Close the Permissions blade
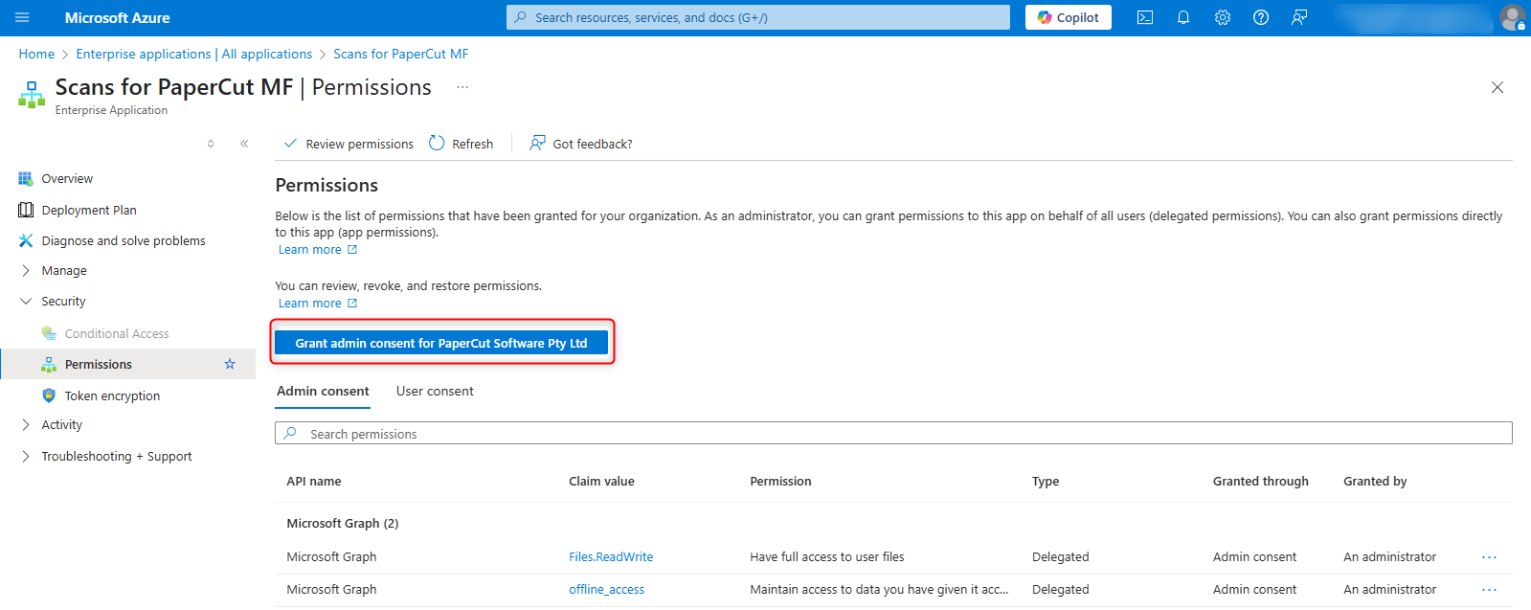1531x610 pixels. coord(1497,87)
